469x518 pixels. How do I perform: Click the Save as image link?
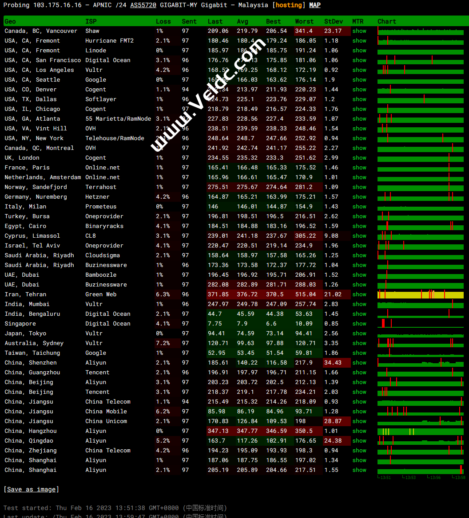pos(31,489)
